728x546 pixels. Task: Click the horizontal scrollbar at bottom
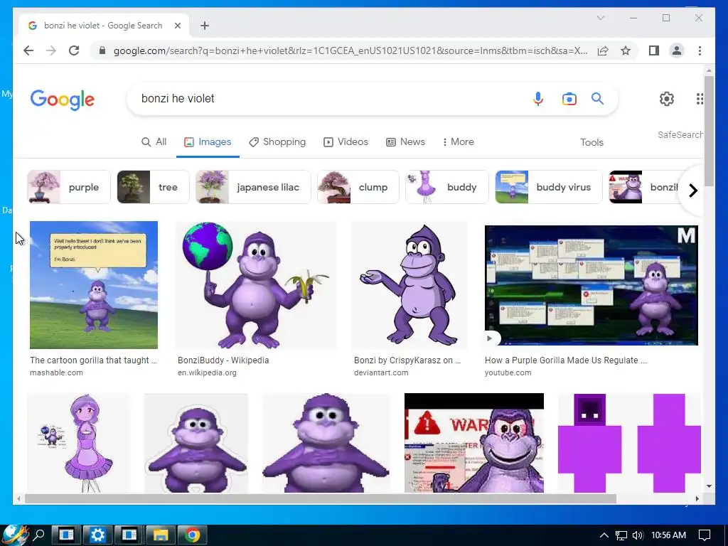[x=321, y=498]
